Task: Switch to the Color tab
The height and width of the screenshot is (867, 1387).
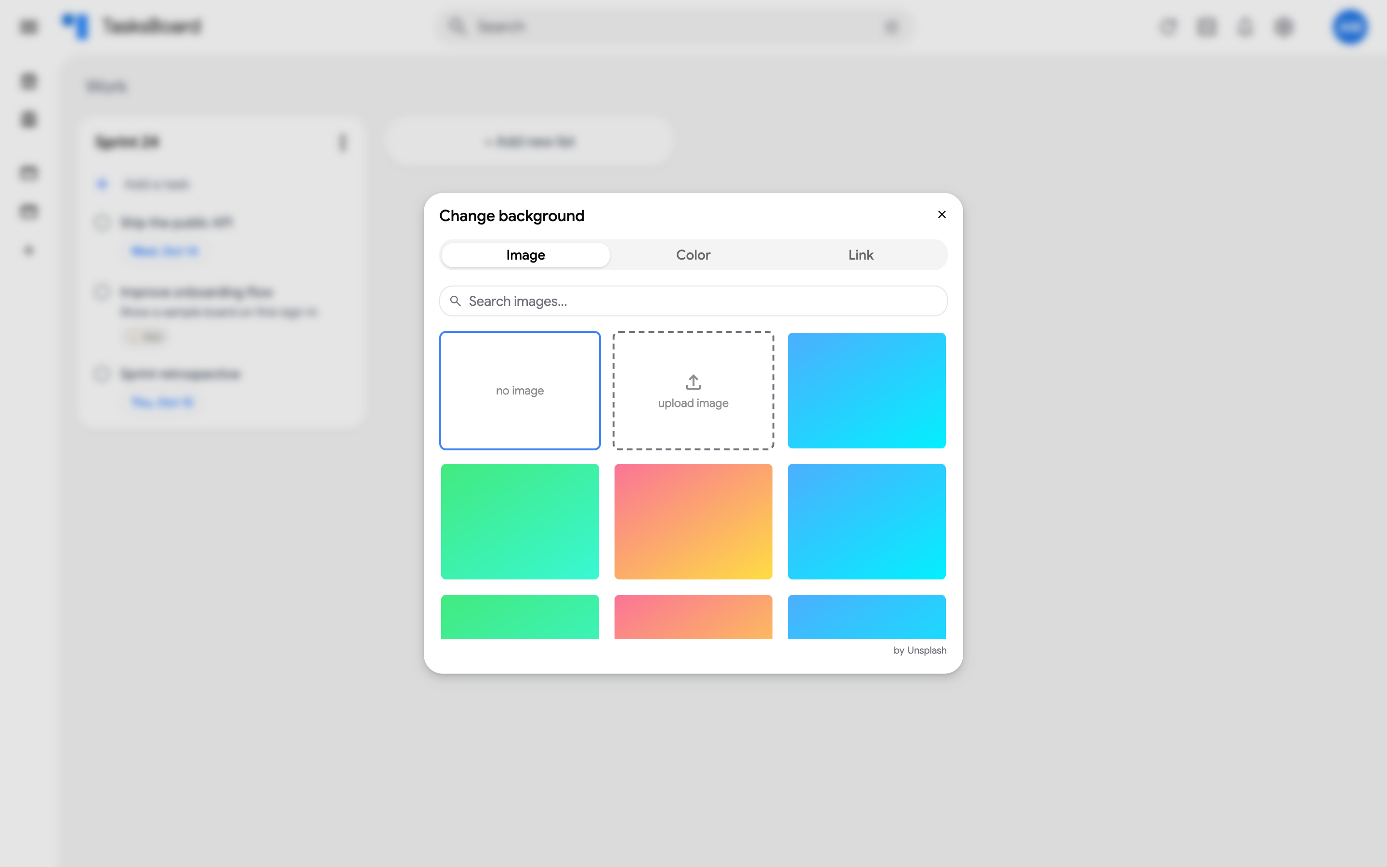Action: click(x=693, y=255)
